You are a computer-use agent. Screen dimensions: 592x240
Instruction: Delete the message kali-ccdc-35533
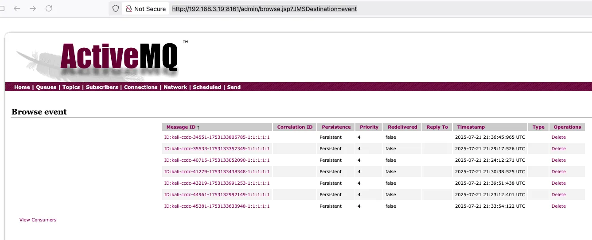(x=558, y=149)
